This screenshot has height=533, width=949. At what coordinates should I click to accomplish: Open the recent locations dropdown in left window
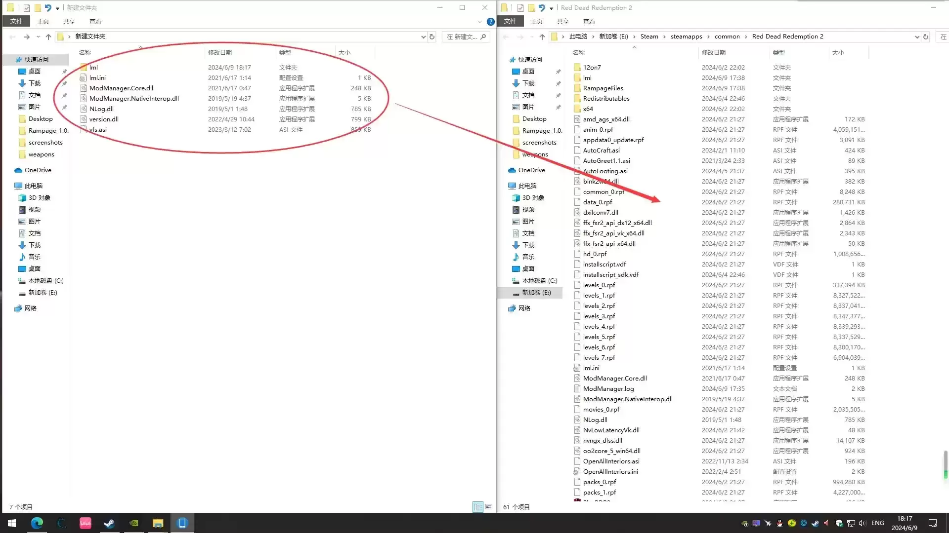tap(38, 37)
